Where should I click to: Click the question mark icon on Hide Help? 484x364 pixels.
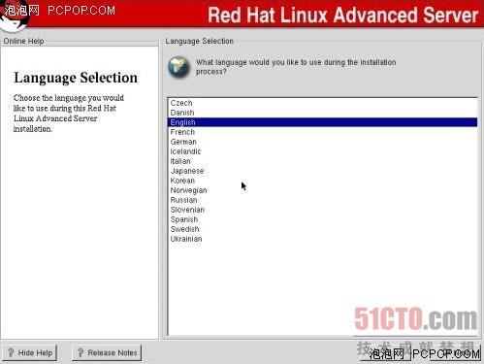[11, 352]
